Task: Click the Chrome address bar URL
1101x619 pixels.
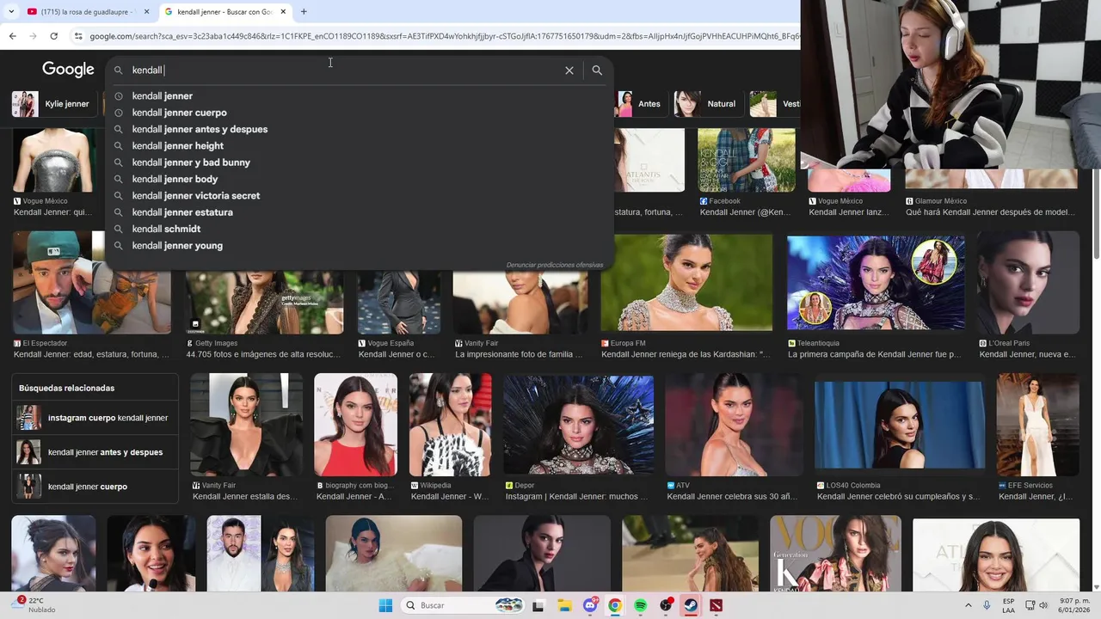Action: [x=443, y=36]
